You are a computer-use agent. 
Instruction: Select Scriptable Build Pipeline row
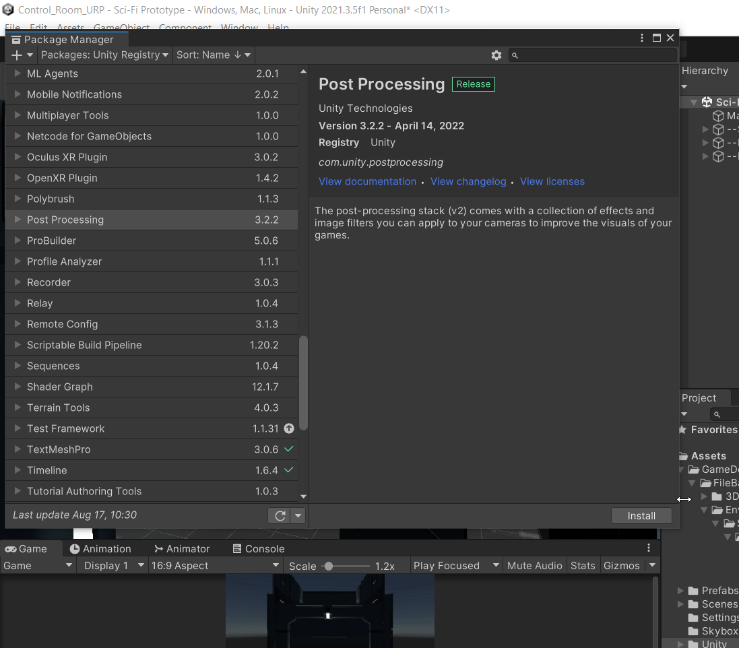tap(152, 345)
